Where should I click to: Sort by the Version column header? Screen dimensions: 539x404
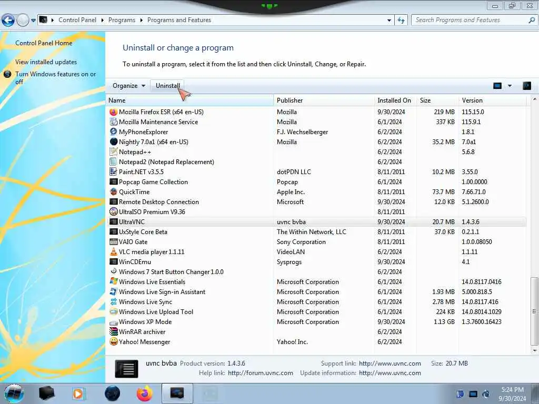[493, 100]
